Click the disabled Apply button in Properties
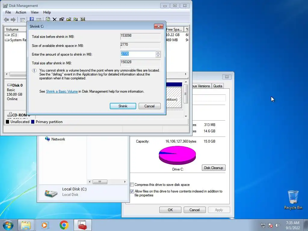Viewport: 308px width, 231px height. (x=219, y=210)
